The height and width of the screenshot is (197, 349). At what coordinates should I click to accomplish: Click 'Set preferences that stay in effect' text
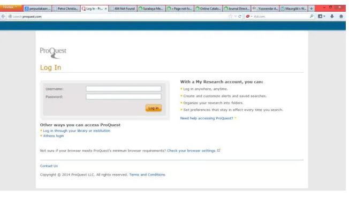coord(233,110)
